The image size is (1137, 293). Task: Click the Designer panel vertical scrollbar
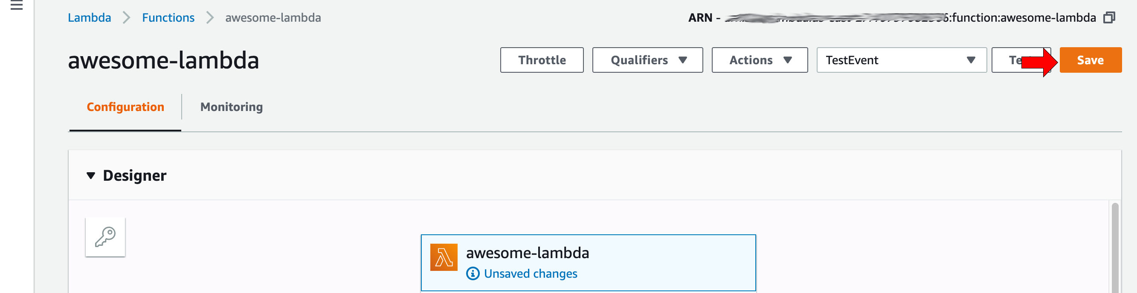[x=1114, y=246]
